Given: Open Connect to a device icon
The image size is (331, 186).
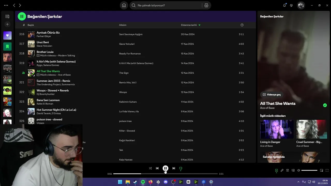Looking at the screenshot, I should (293, 170).
